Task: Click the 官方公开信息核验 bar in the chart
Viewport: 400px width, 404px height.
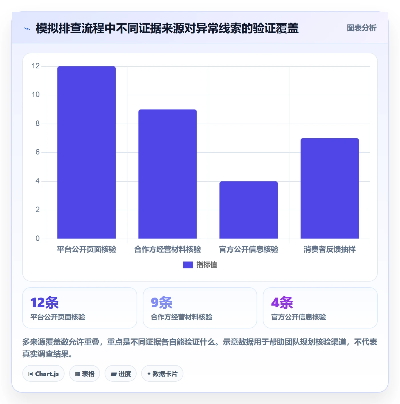Action: pos(249,210)
